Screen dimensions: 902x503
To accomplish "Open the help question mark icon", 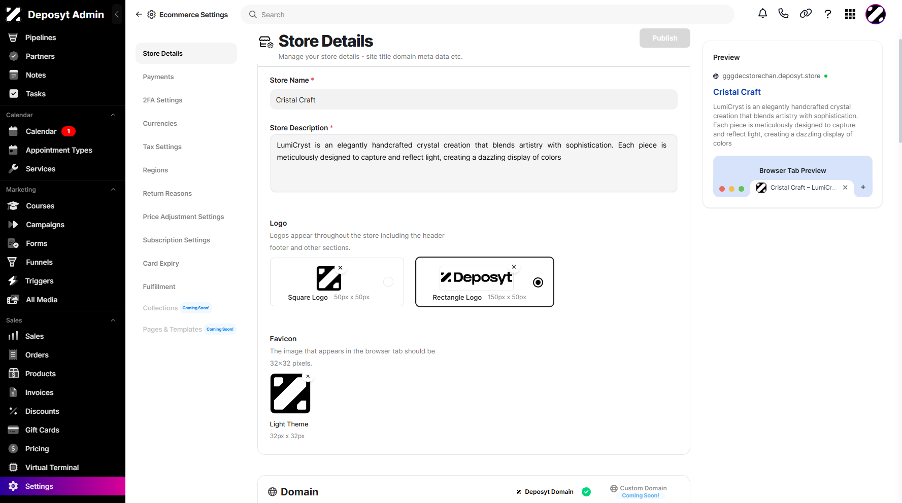I will (x=828, y=14).
